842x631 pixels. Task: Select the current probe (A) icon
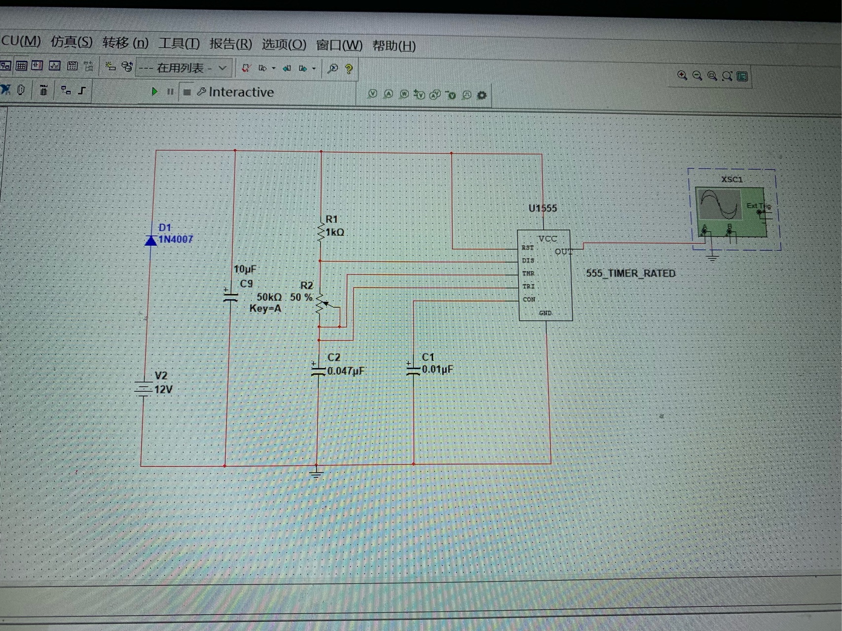click(x=389, y=94)
